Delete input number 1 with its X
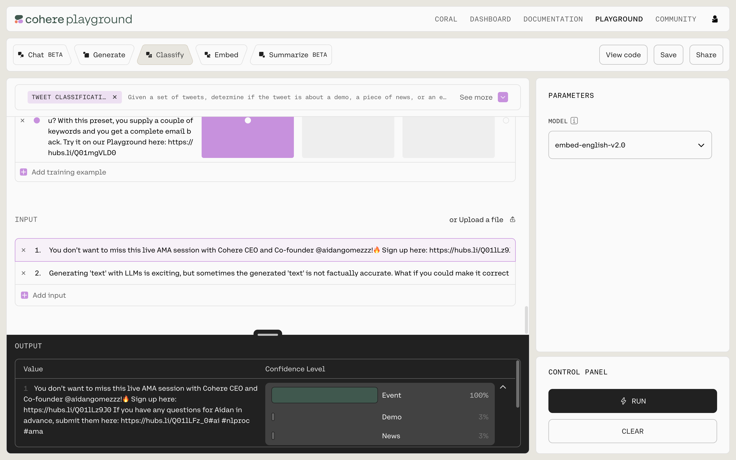This screenshot has height=460, width=736. click(24, 250)
